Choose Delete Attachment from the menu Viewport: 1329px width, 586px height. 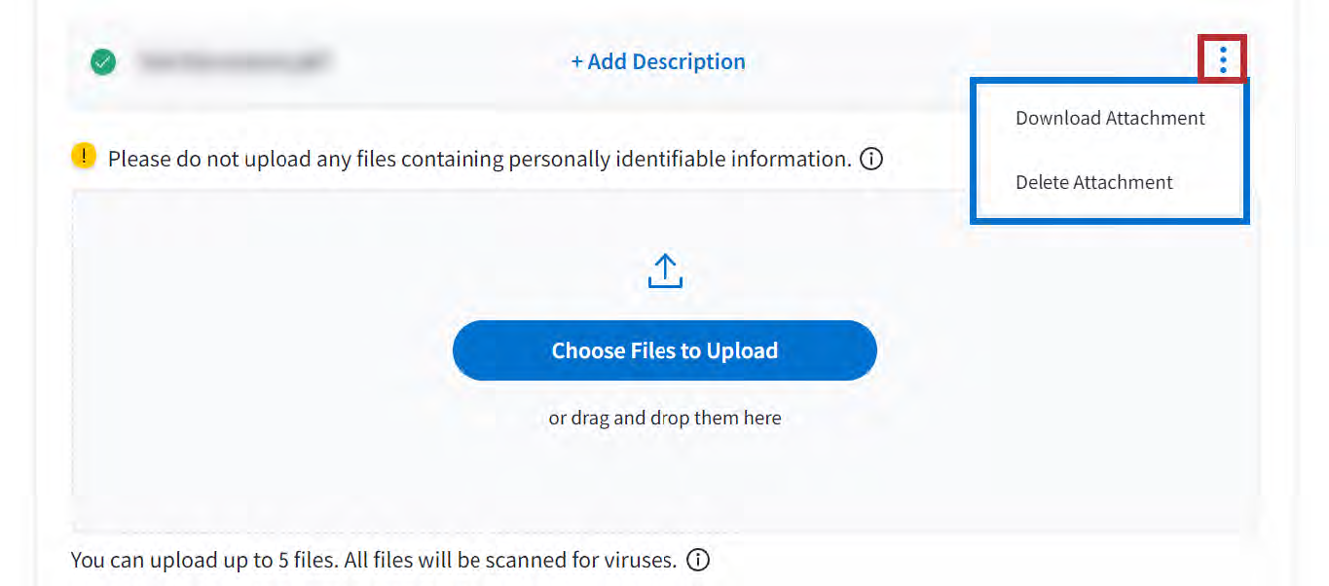click(x=1094, y=182)
